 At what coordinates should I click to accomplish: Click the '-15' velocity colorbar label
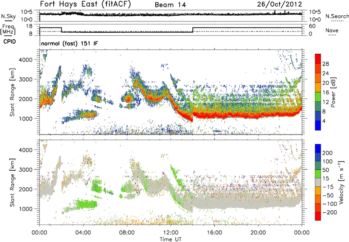pyautogui.click(x=328, y=187)
